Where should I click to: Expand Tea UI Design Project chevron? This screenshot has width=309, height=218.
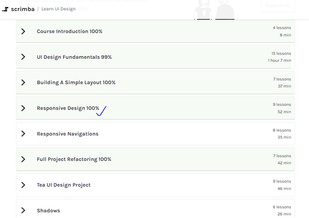pyautogui.click(x=23, y=185)
